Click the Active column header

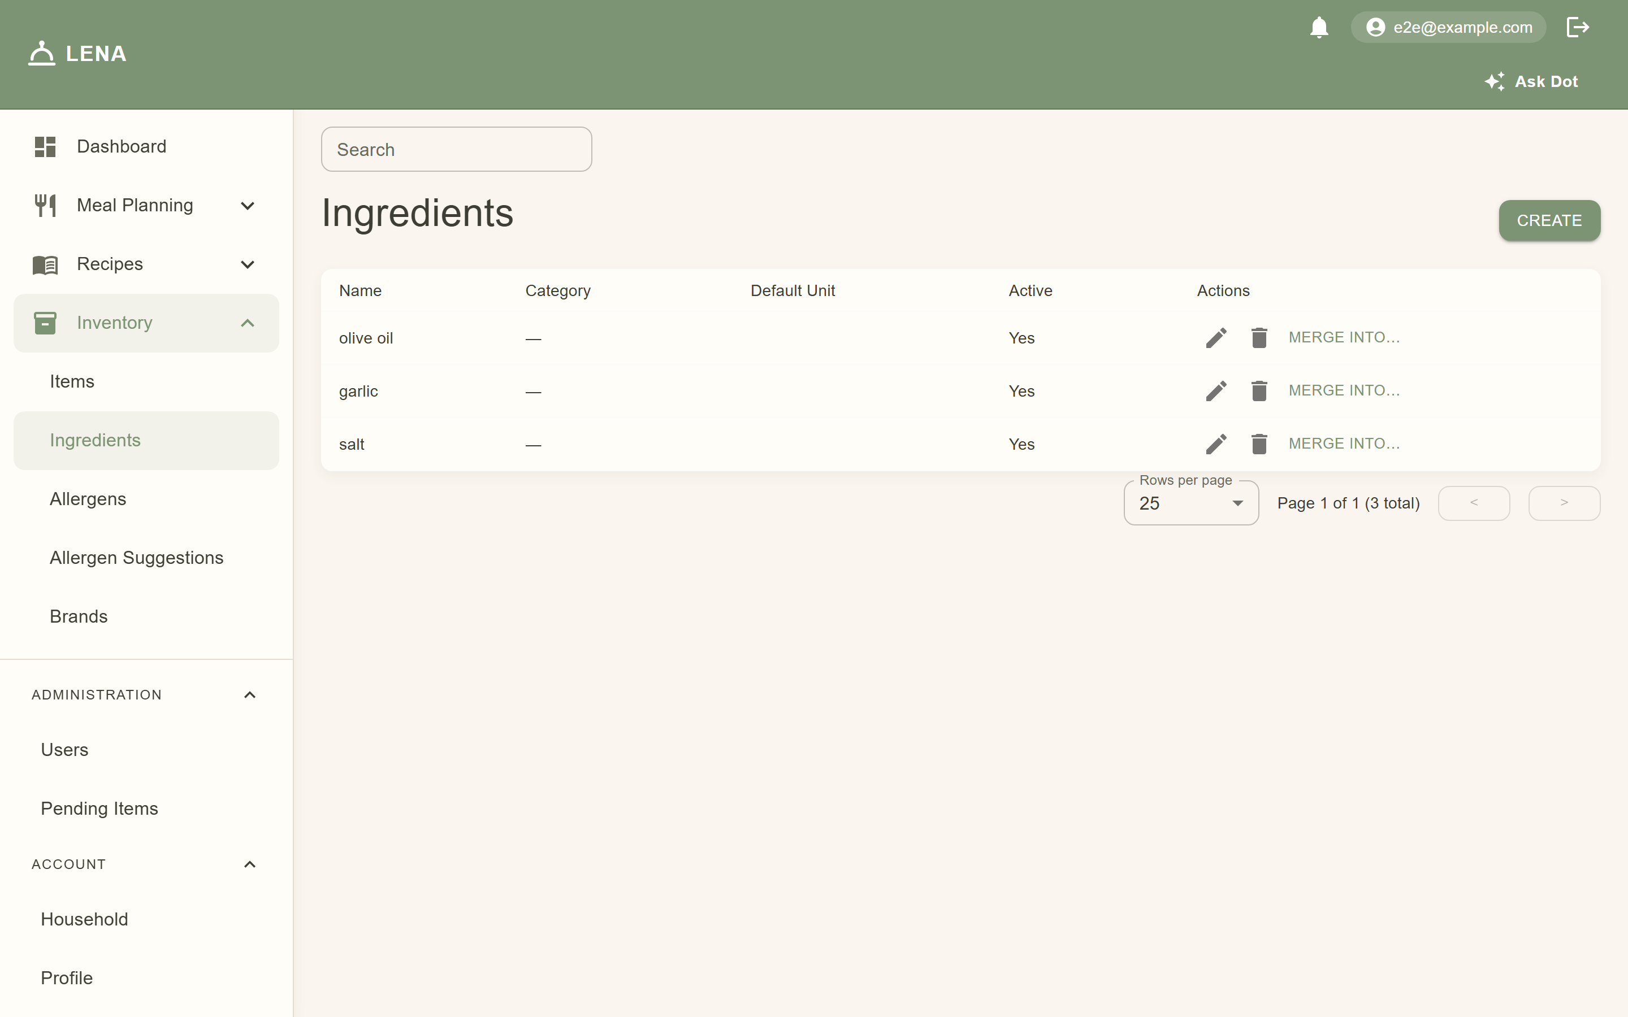coord(1030,290)
